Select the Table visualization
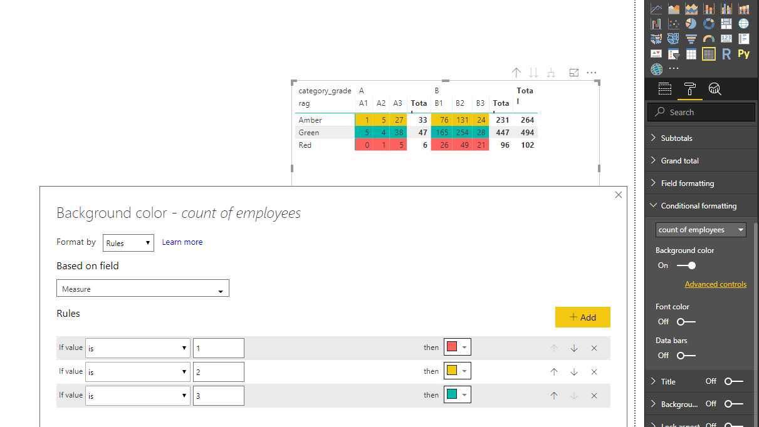This screenshot has width=759, height=427. coord(691,54)
